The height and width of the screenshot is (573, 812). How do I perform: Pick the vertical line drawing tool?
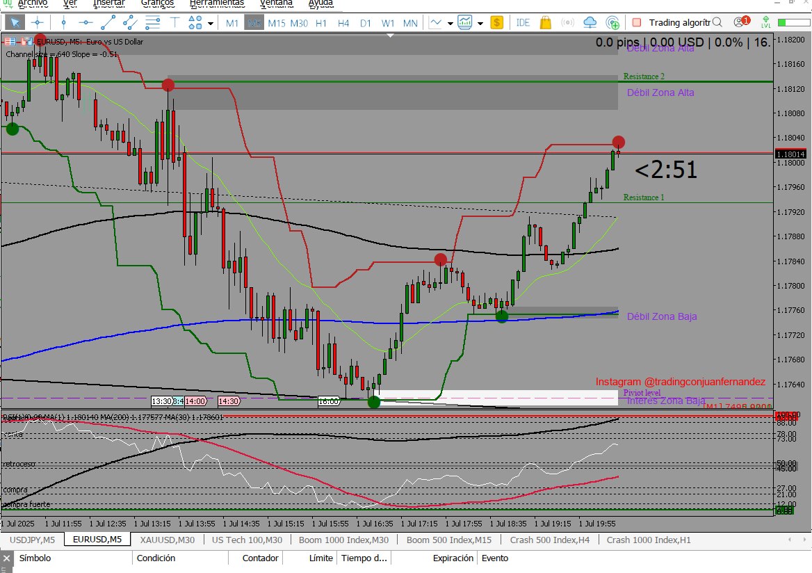click(63, 23)
